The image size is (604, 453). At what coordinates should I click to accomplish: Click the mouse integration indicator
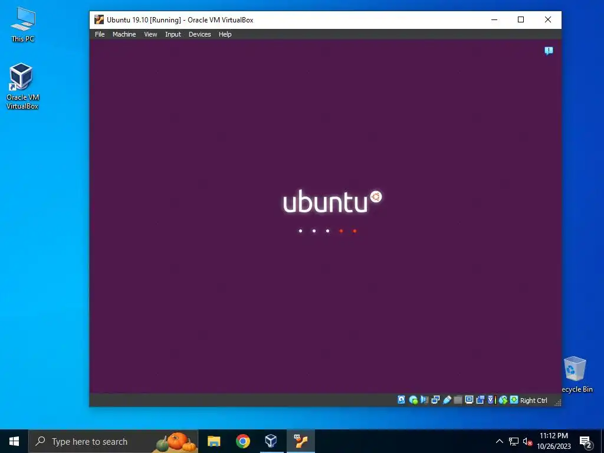[503, 400]
